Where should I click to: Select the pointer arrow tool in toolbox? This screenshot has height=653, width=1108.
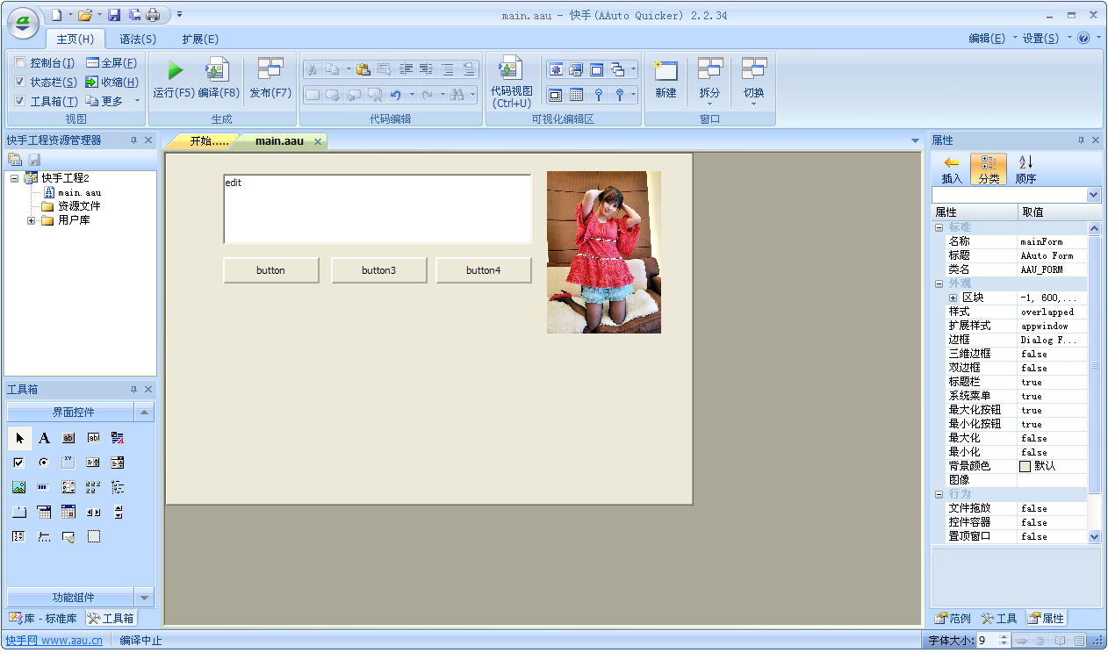coord(19,438)
